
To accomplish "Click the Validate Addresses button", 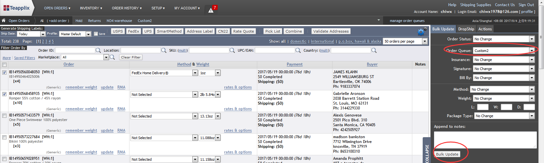I will click(x=331, y=31).
